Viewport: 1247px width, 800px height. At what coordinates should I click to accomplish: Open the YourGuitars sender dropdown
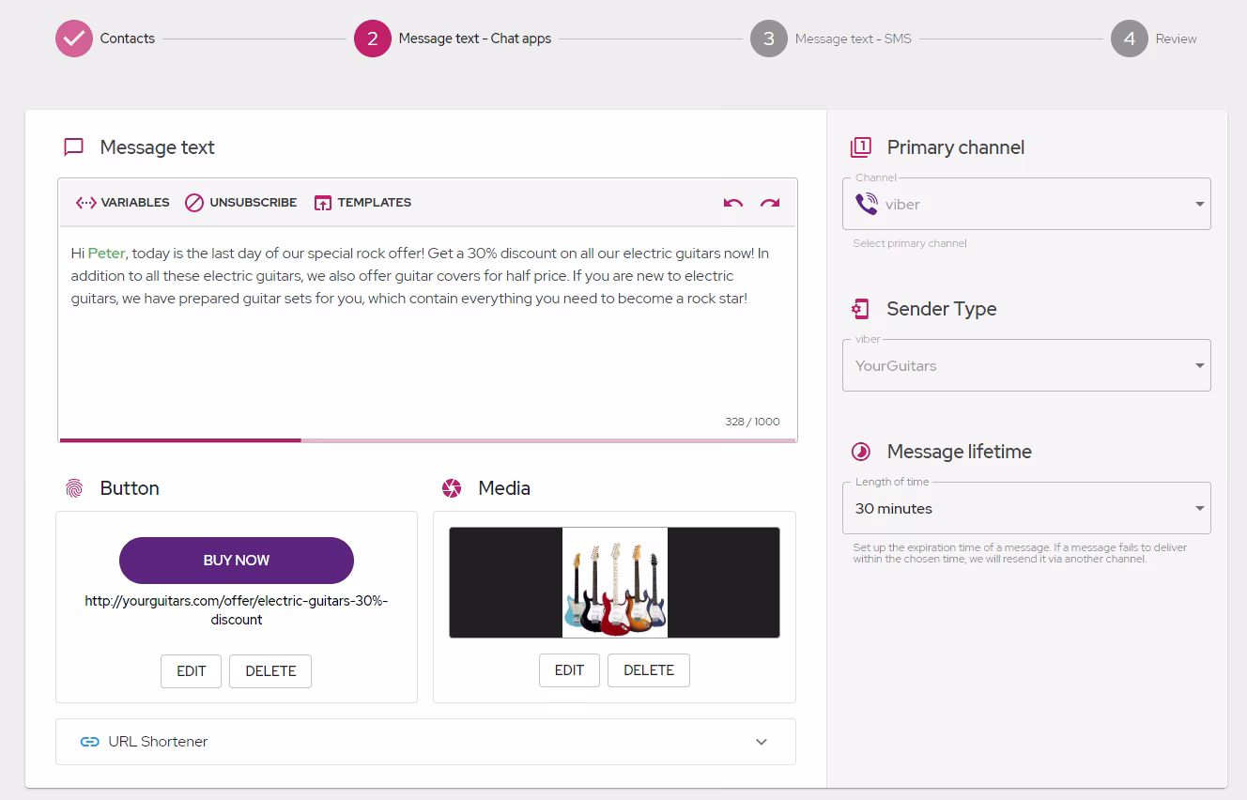tap(1026, 365)
